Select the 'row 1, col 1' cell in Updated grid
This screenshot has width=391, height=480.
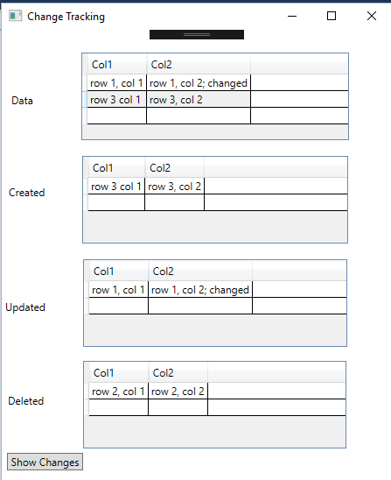(x=119, y=290)
